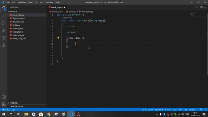Open the Go menu
This screenshot has width=208, height=117.
coord(36,2)
